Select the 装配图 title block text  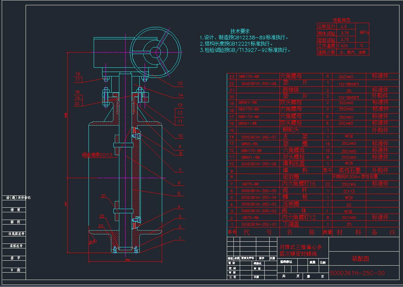click(360, 259)
